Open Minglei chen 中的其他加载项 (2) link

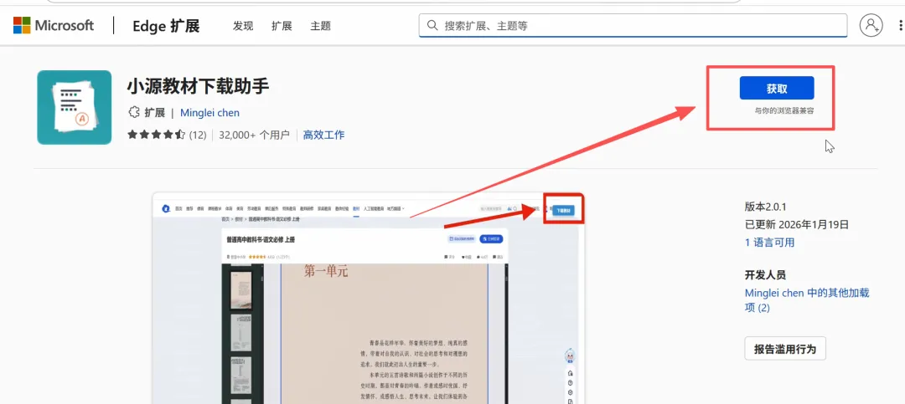click(x=807, y=300)
